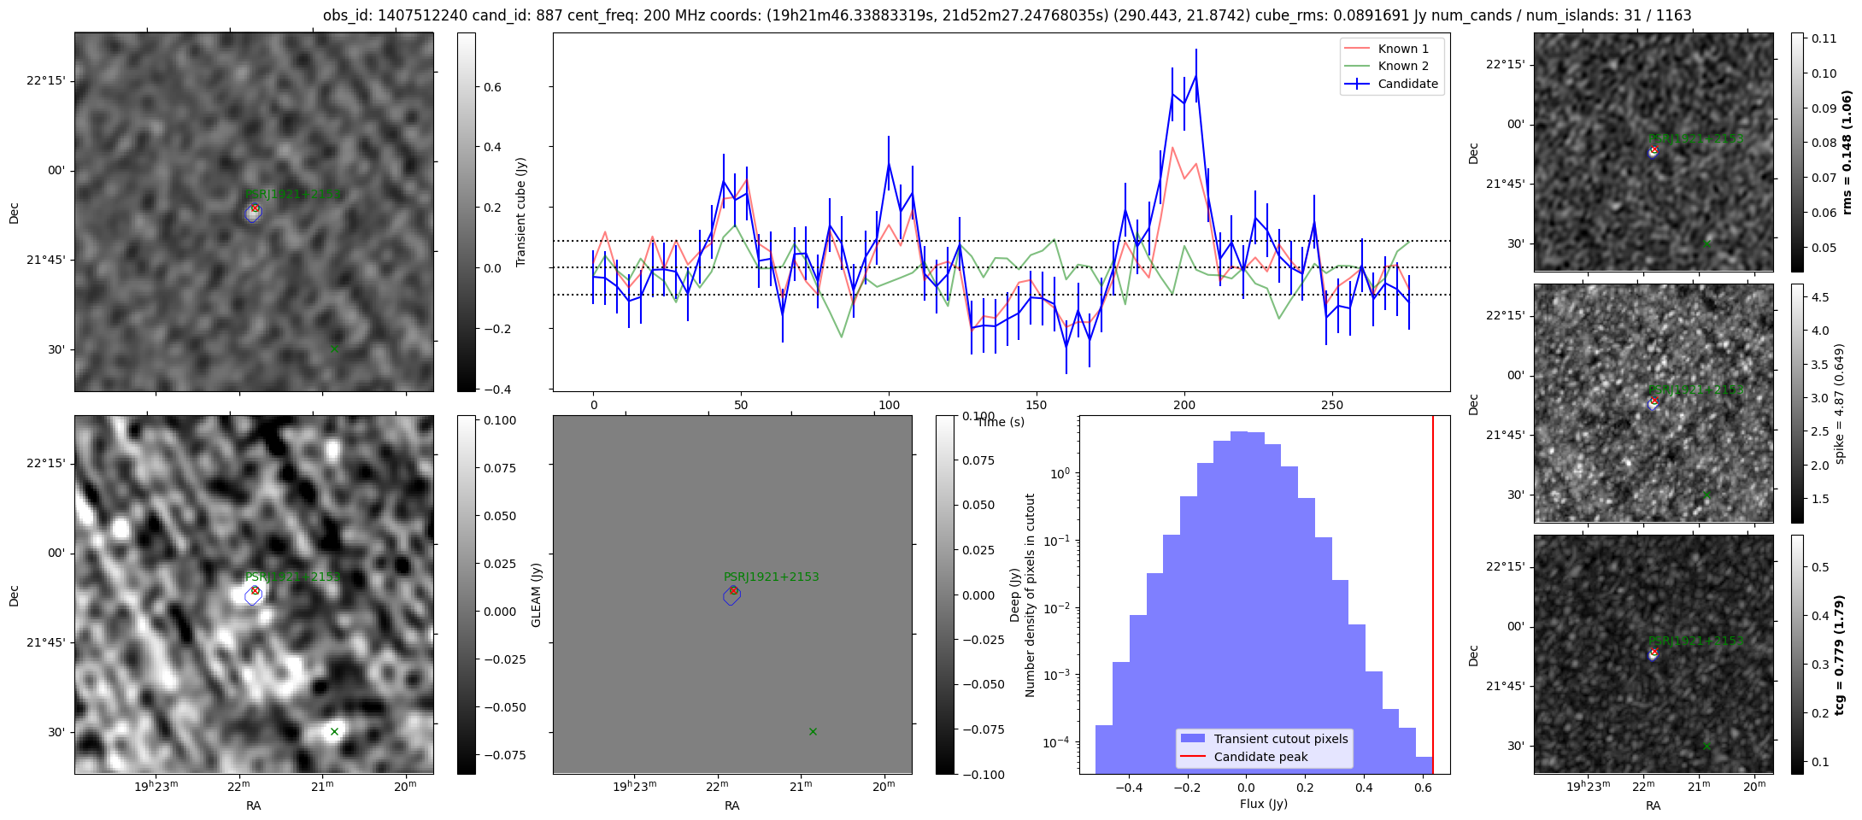Click the green x marker in the Transient cube image

[x=334, y=348]
